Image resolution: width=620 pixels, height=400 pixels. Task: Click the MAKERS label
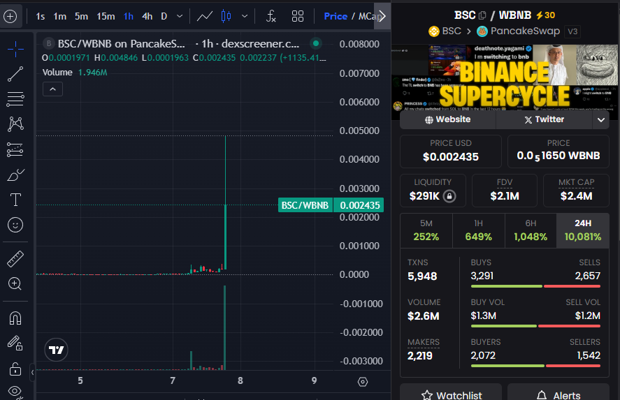(424, 342)
